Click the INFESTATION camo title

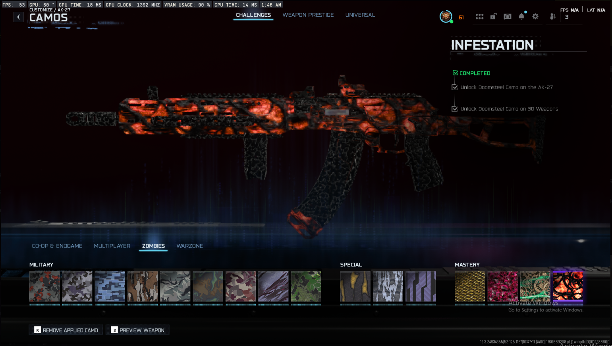[492, 45]
